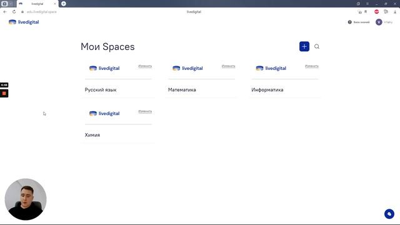Change the logo of Русский язык card
This screenshot has width=400, height=225.
[145, 66]
